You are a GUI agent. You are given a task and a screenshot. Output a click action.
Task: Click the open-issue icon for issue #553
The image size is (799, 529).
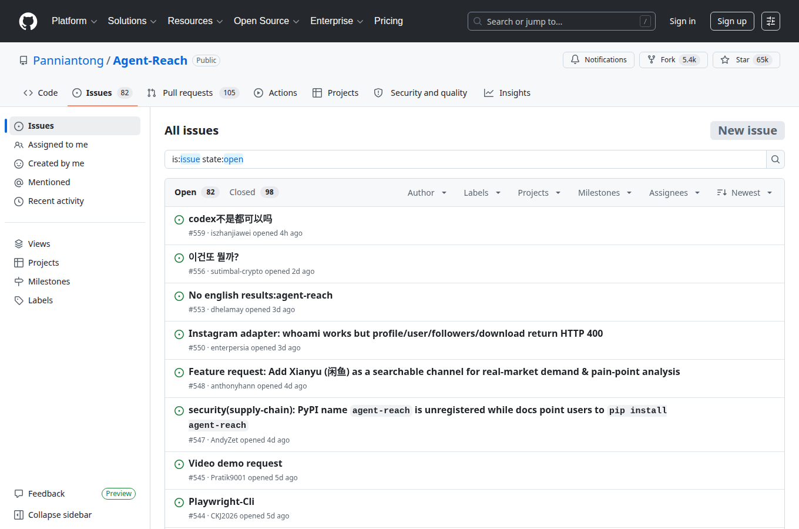179,296
